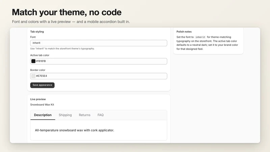
Task: Save the appearance settings
Action: click(43, 85)
